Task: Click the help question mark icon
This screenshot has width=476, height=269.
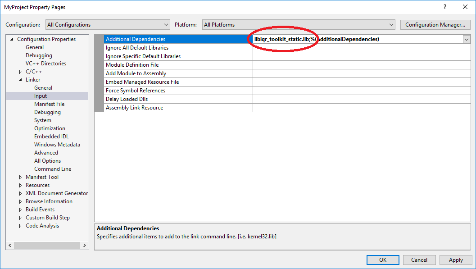Action: pyautogui.click(x=444, y=7)
